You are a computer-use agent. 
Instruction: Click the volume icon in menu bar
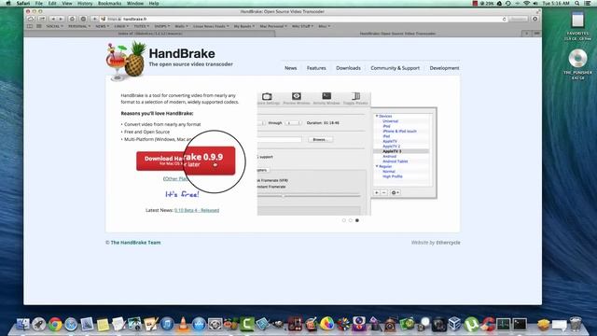click(535, 4)
